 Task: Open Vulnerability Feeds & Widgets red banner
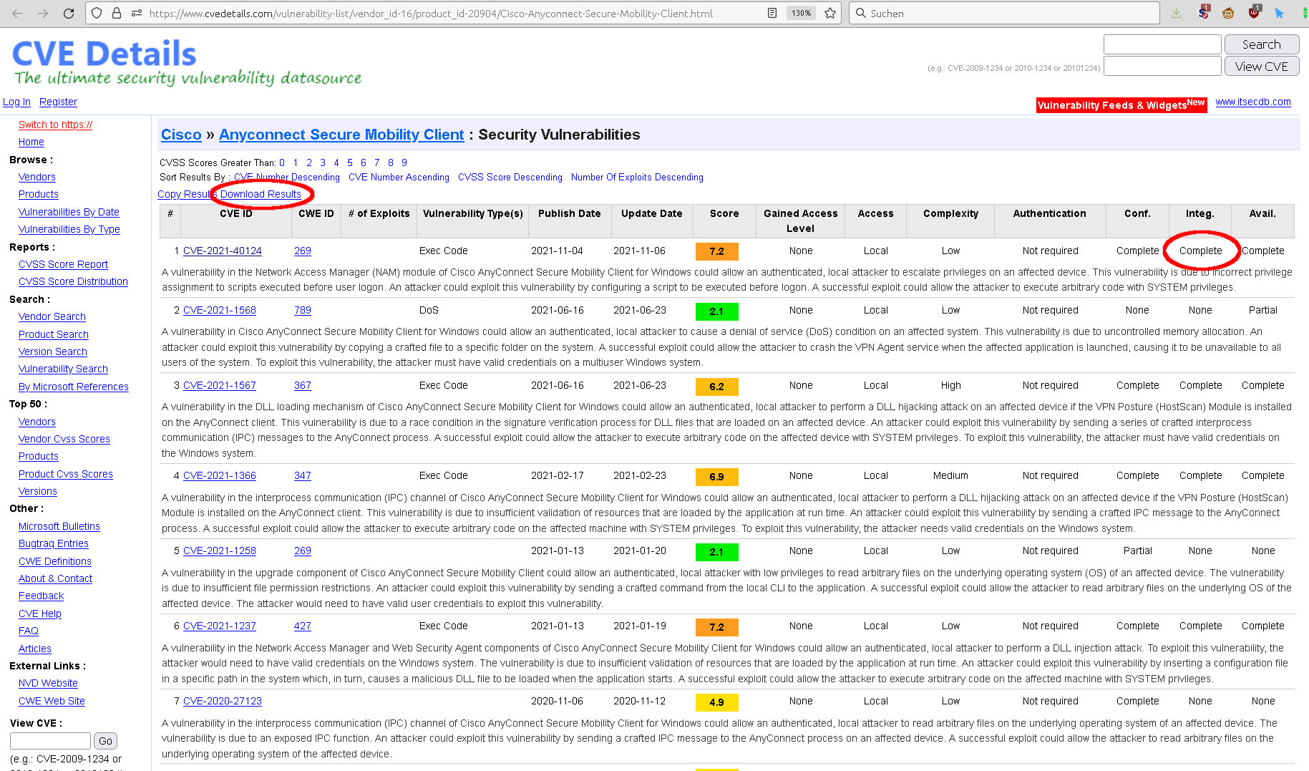click(1121, 105)
